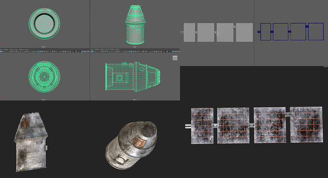Open the Panels menu in the perspective viewport panel

pos(117,50)
